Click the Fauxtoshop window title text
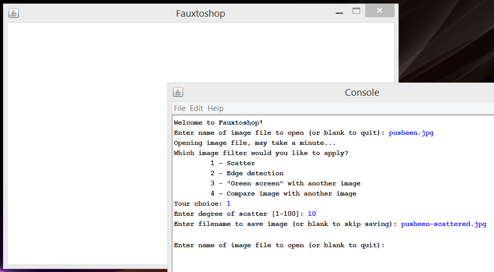The height and width of the screenshot is (272, 494). click(x=200, y=14)
